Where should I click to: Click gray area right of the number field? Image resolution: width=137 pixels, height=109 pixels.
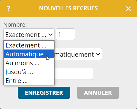pyautogui.click(x=105, y=34)
